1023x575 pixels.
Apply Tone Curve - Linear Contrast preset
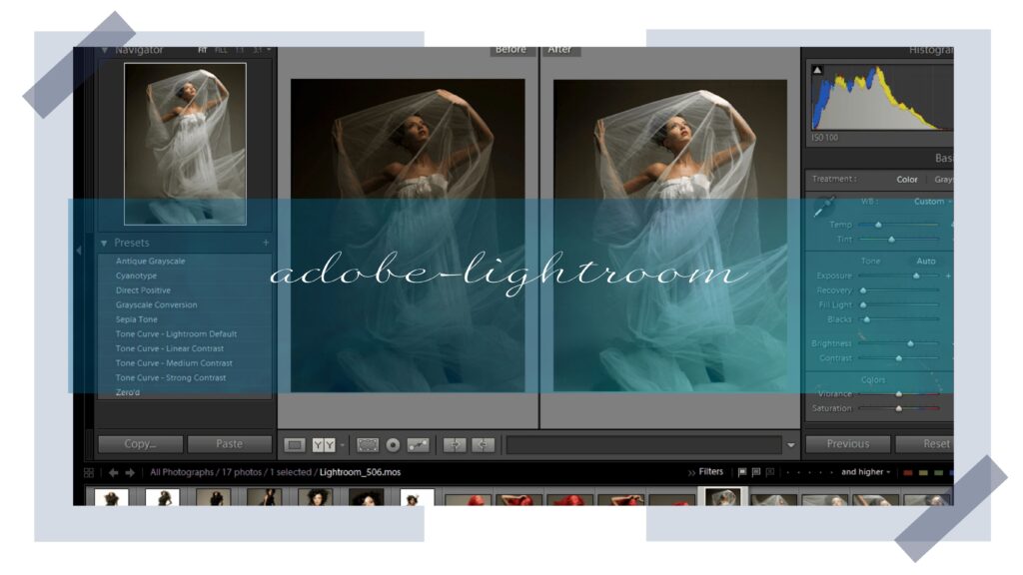click(x=170, y=348)
